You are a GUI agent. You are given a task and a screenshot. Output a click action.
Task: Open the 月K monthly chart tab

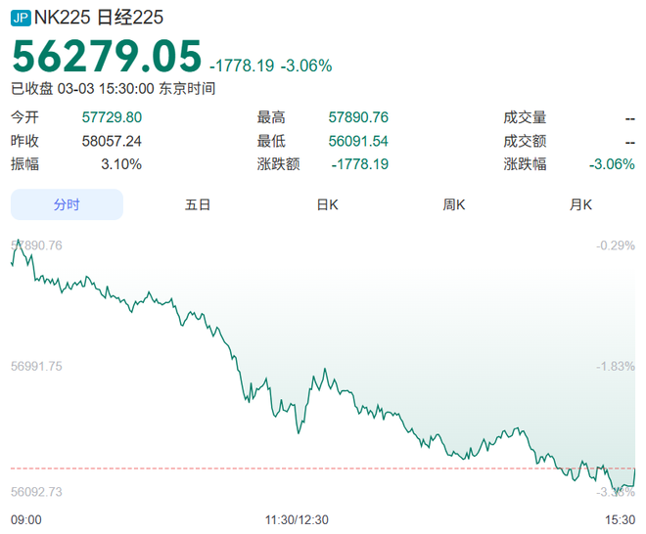(581, 204)
